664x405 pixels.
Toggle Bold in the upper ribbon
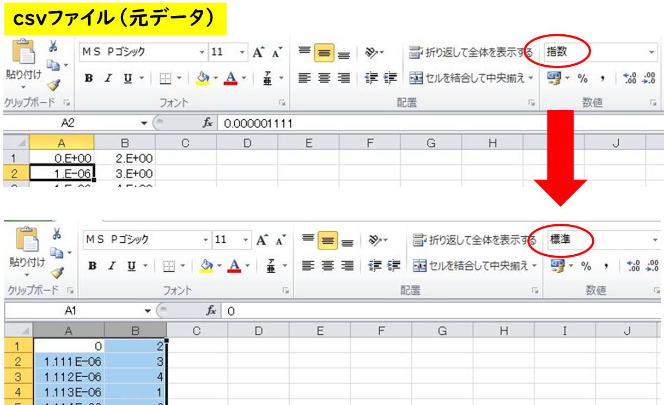coord(89,78)
